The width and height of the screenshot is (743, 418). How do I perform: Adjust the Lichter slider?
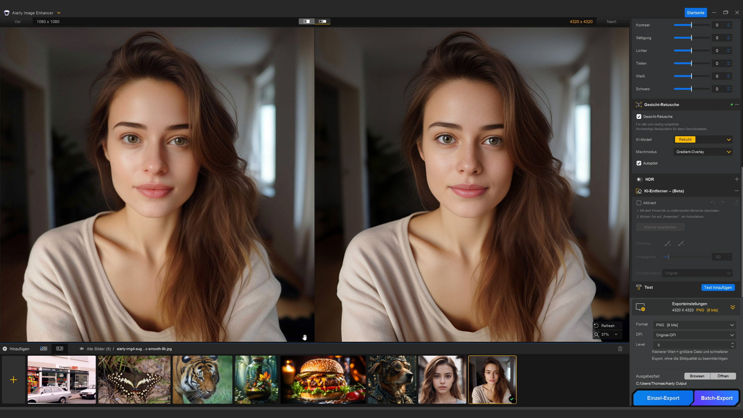click(692, 51)
